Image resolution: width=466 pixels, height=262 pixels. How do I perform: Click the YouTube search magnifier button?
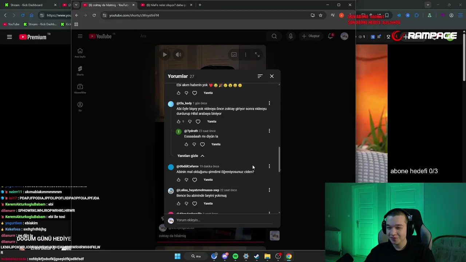(274, 36)
